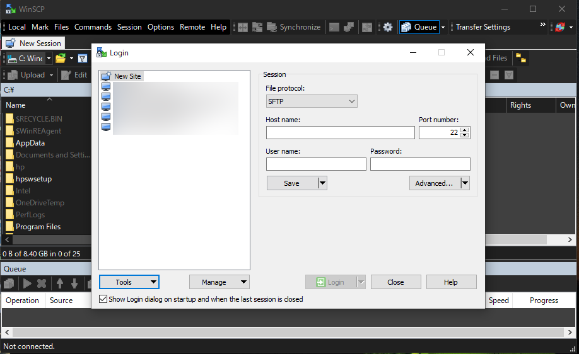The image size is (579, 354).
Task: Open the Mark menu
Action: coord(40,27)
